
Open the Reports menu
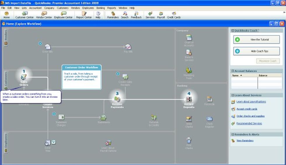point(111,8)
